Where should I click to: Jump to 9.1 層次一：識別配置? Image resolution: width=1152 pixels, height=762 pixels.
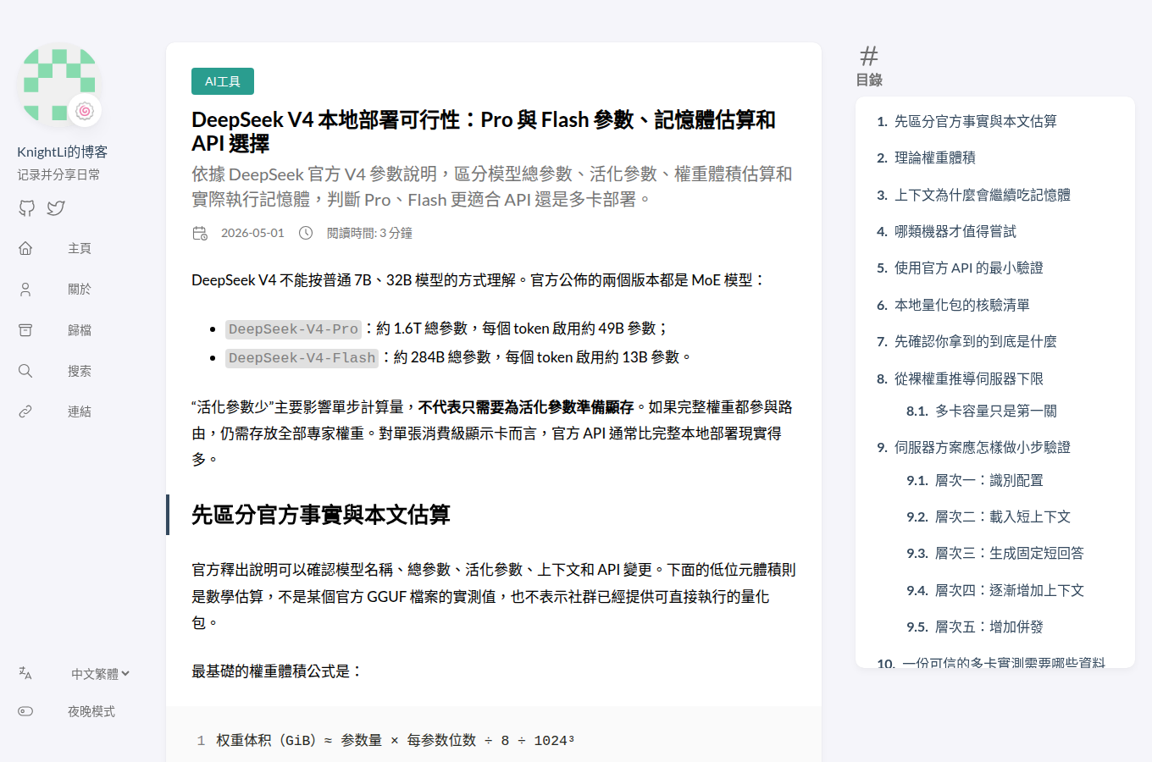[x=989, y=480]
